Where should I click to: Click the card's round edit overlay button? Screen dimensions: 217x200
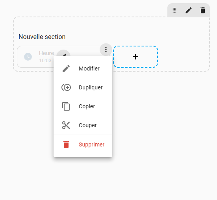point(63,53)
